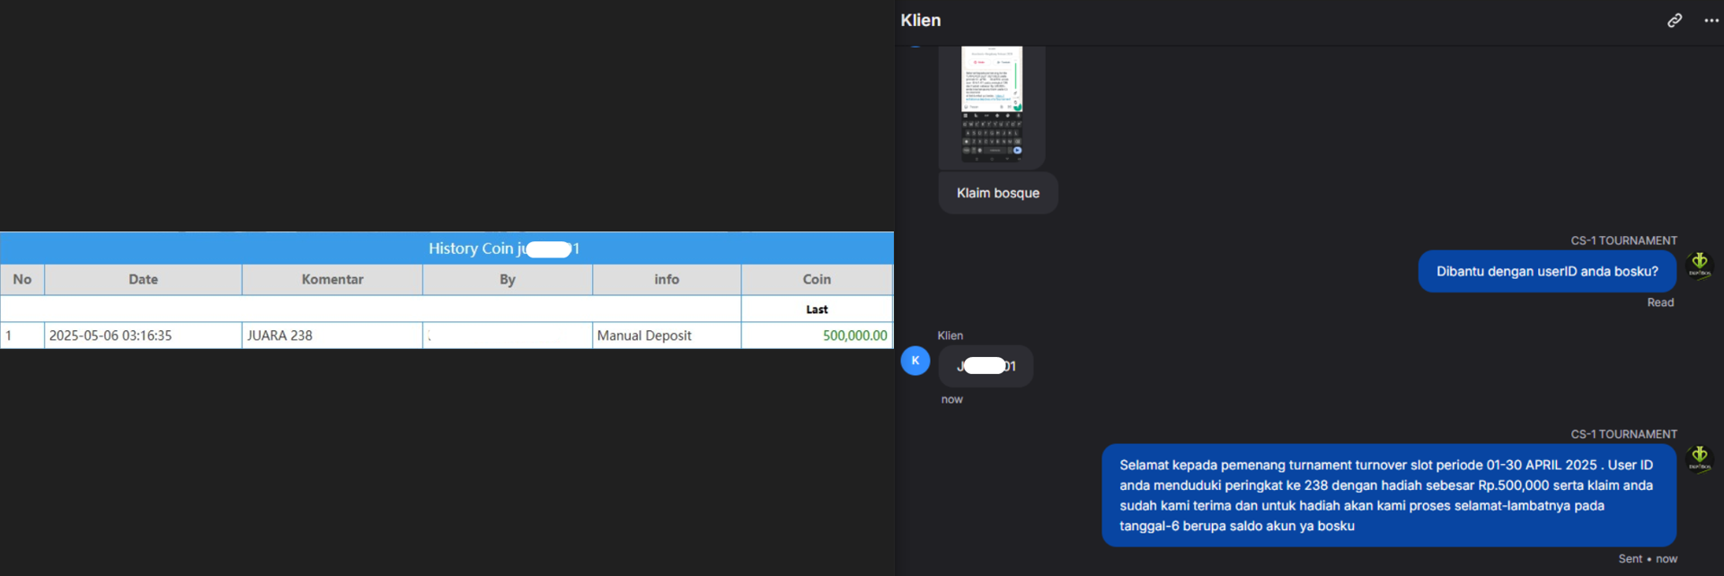Click the 'By' column header
Screen dimensions: 1724x576
[x=508, y=279]
